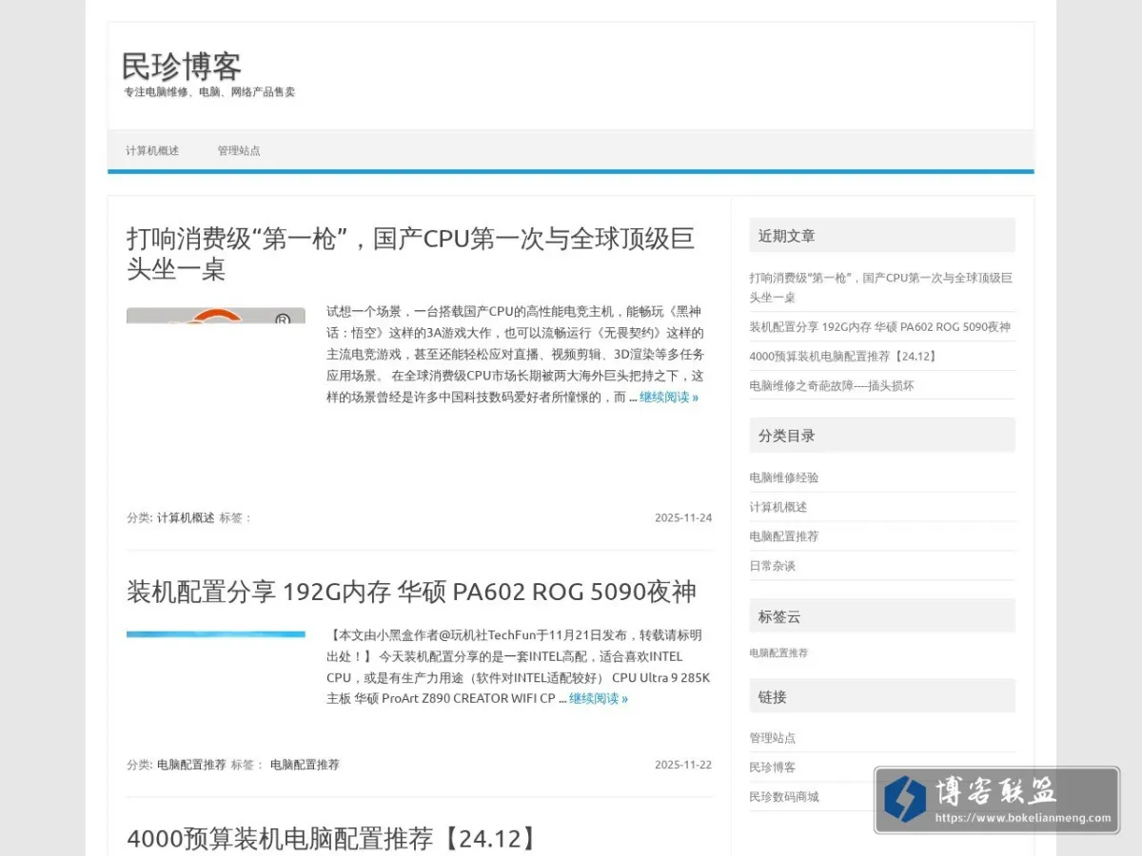Open the article title about 国产CPU第一枪
This screenshot has width=1142, height=856.
pos(411,253)
